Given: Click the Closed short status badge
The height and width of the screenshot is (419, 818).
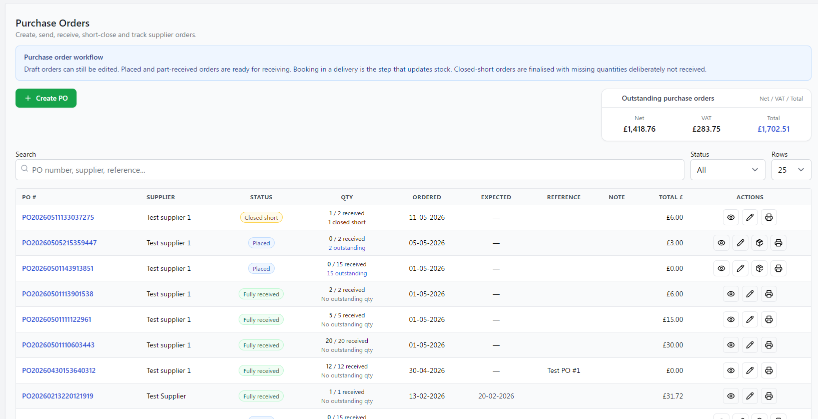Looking at the screenshot, I should coord(261,217).
